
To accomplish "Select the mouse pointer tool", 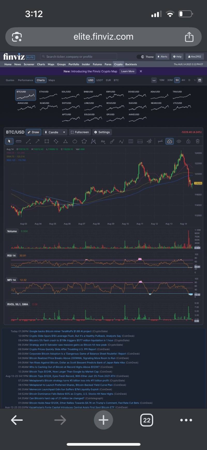I will pos(9,141).
